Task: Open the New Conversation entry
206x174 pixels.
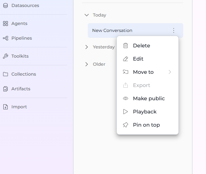Action: tap(135, 30)
